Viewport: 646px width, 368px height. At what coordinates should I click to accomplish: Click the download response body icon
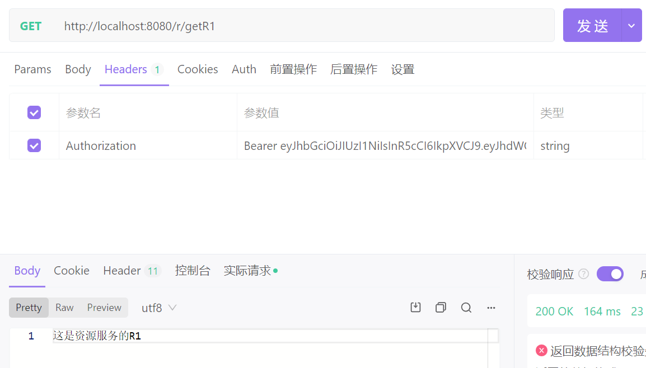pos(415,307)
